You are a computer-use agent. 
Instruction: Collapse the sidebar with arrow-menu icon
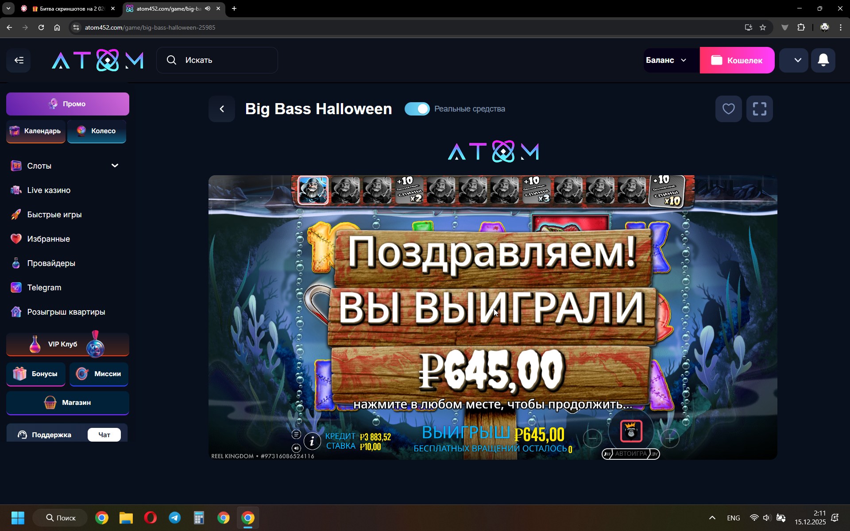19,60
